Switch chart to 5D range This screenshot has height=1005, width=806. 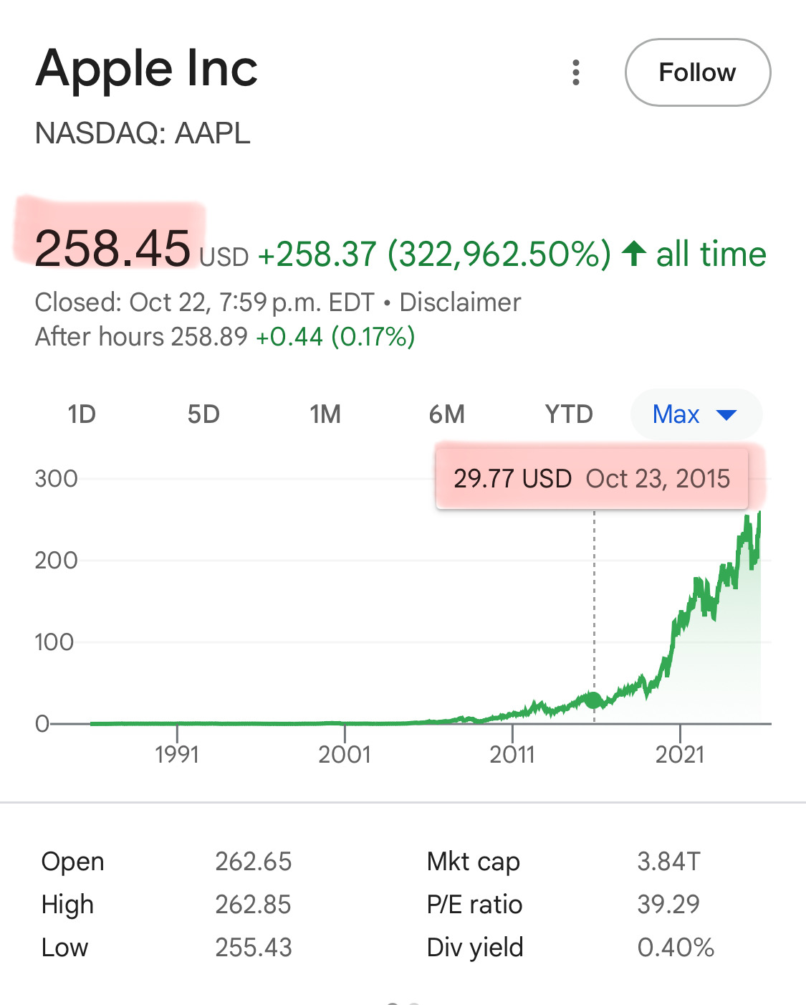pyautogui.click(x=203, y=414)
